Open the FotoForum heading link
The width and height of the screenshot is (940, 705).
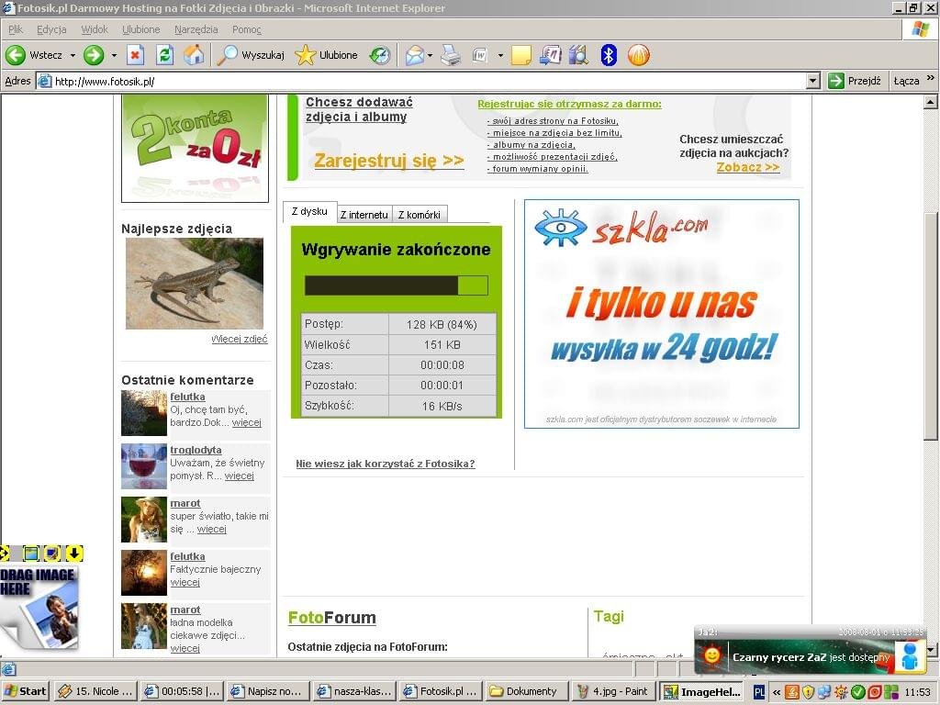point(332,618)
